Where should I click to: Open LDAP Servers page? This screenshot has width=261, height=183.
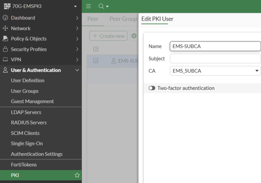26,112
